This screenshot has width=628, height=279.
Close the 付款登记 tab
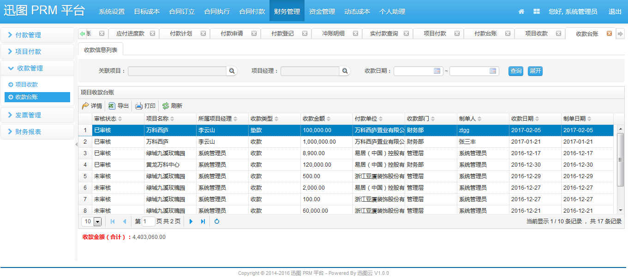point(305,34)
